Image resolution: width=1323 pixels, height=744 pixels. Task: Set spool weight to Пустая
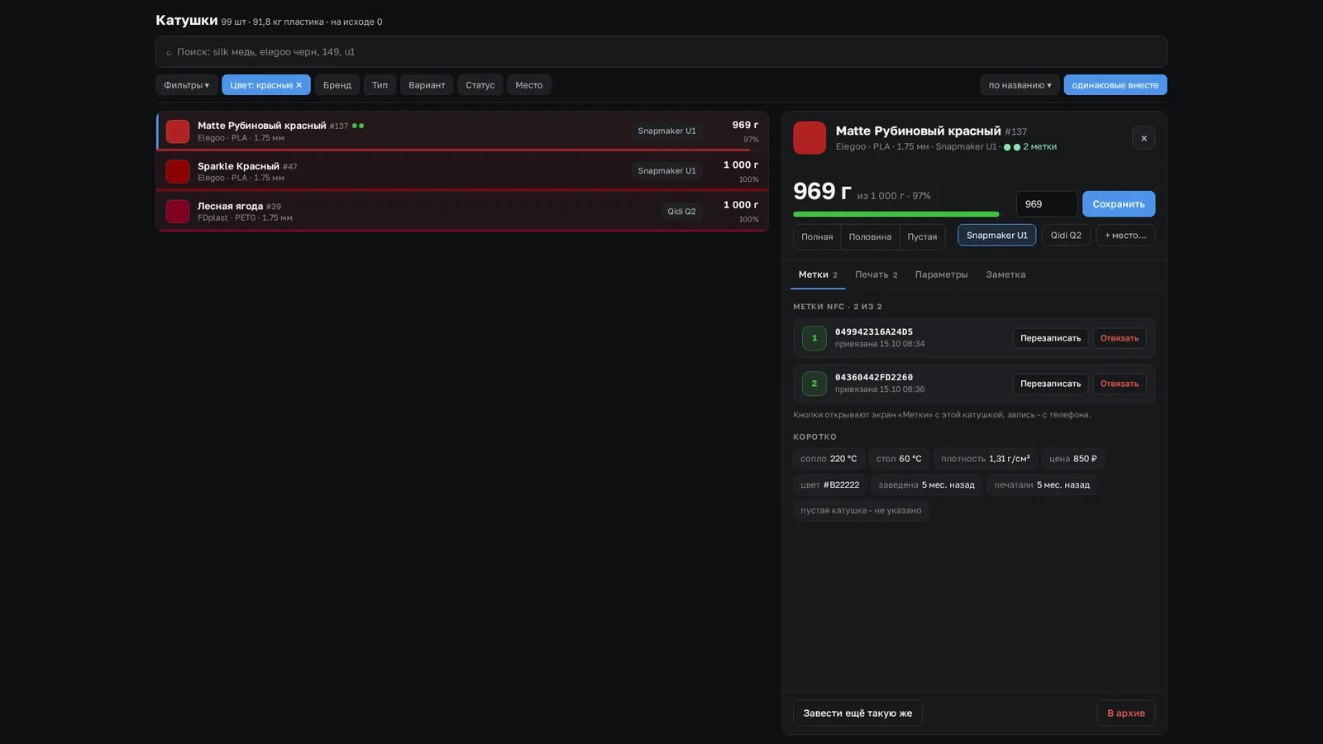[x=922, y=236]
